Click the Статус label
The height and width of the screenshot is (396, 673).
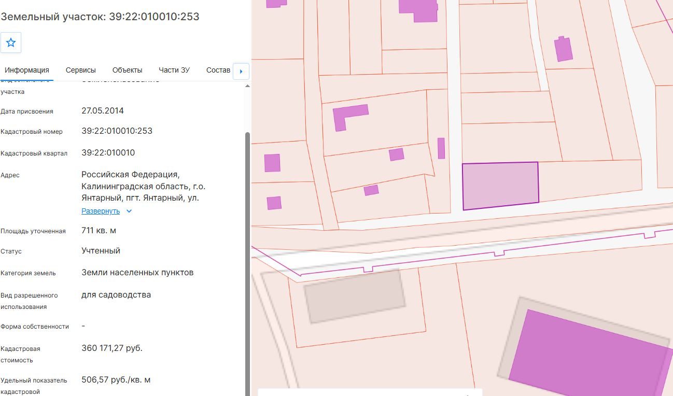11,251
